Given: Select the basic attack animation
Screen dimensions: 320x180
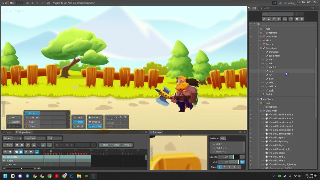Looking at the screenshot, I should 274,56.
